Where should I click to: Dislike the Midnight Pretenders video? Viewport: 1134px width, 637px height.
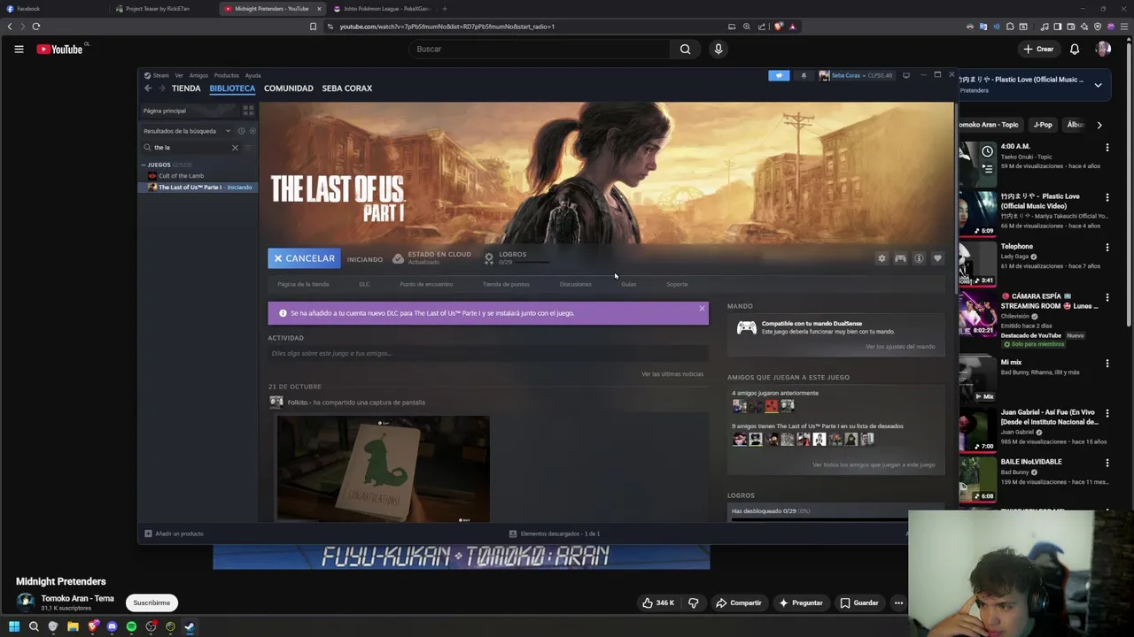pos(693,602)
